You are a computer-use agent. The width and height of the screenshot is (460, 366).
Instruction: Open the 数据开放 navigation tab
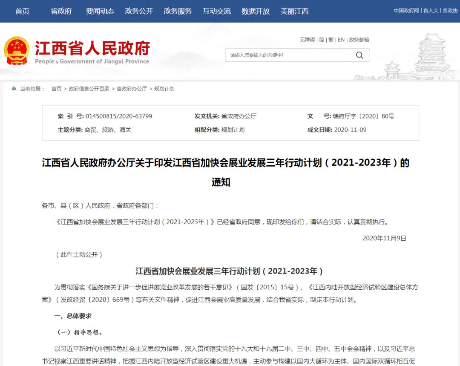pos(256,11)
